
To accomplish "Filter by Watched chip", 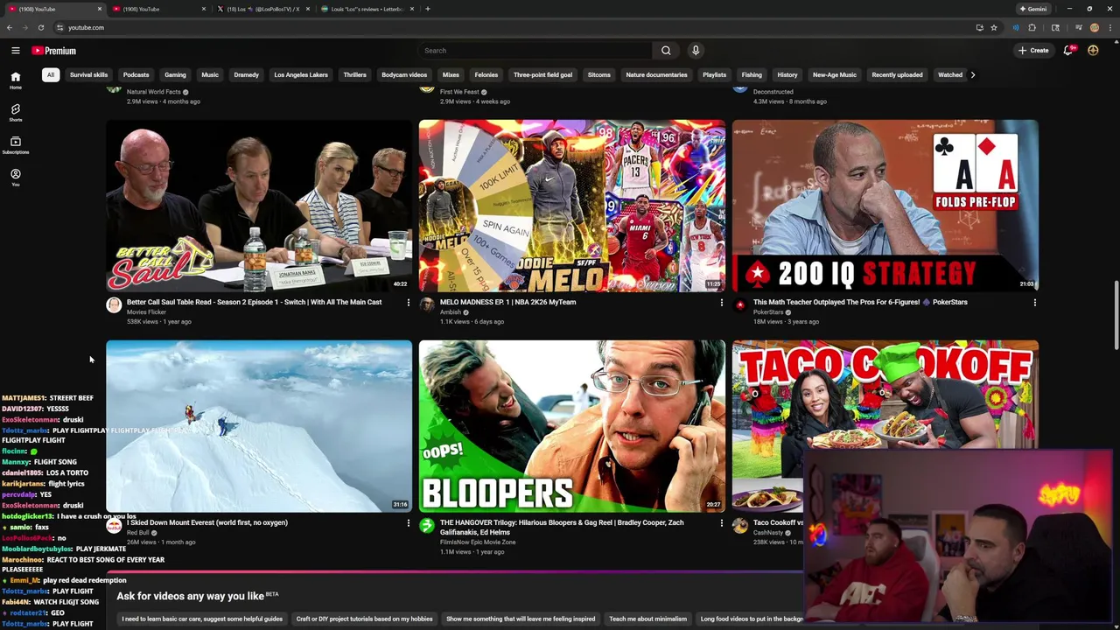I will [950, 75].
